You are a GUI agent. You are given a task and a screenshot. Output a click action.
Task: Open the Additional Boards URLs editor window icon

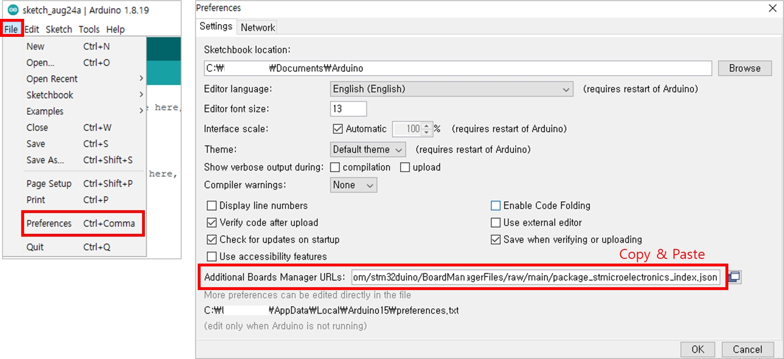click(x=734, y=277)
